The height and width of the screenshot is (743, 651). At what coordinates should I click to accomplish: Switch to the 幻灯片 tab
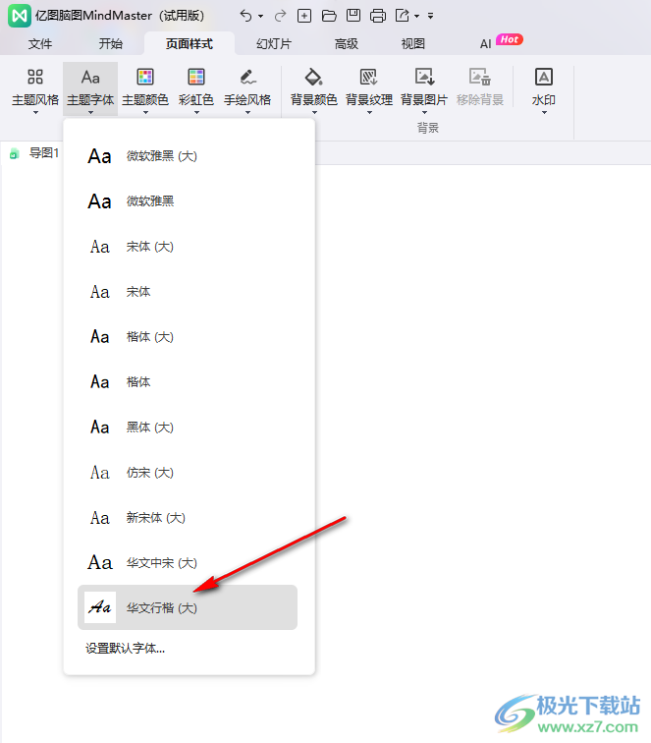point(274,44)
